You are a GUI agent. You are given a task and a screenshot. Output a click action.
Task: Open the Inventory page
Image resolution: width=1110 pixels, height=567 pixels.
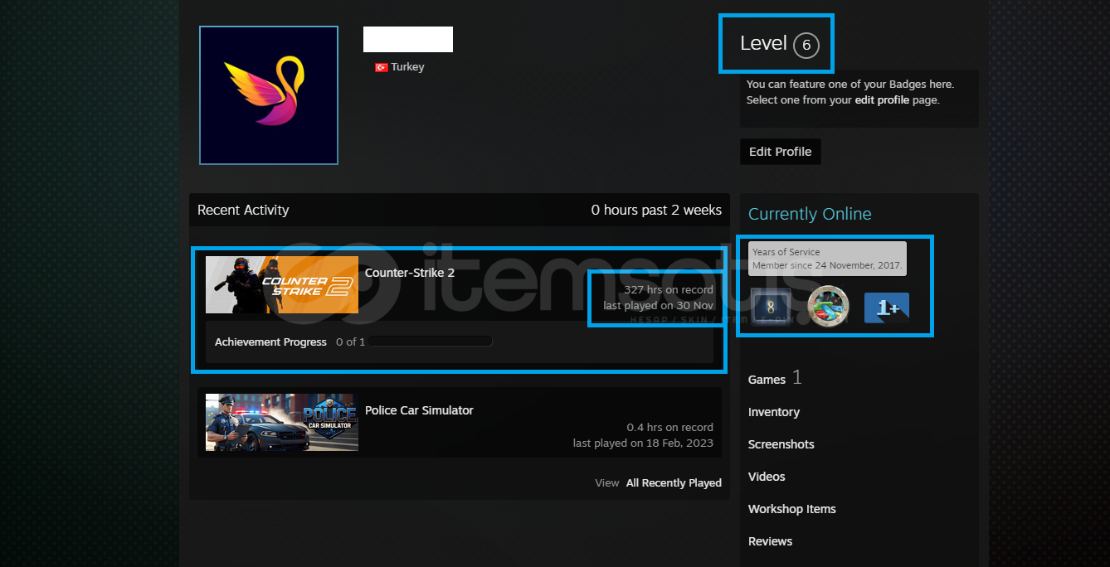774,412
